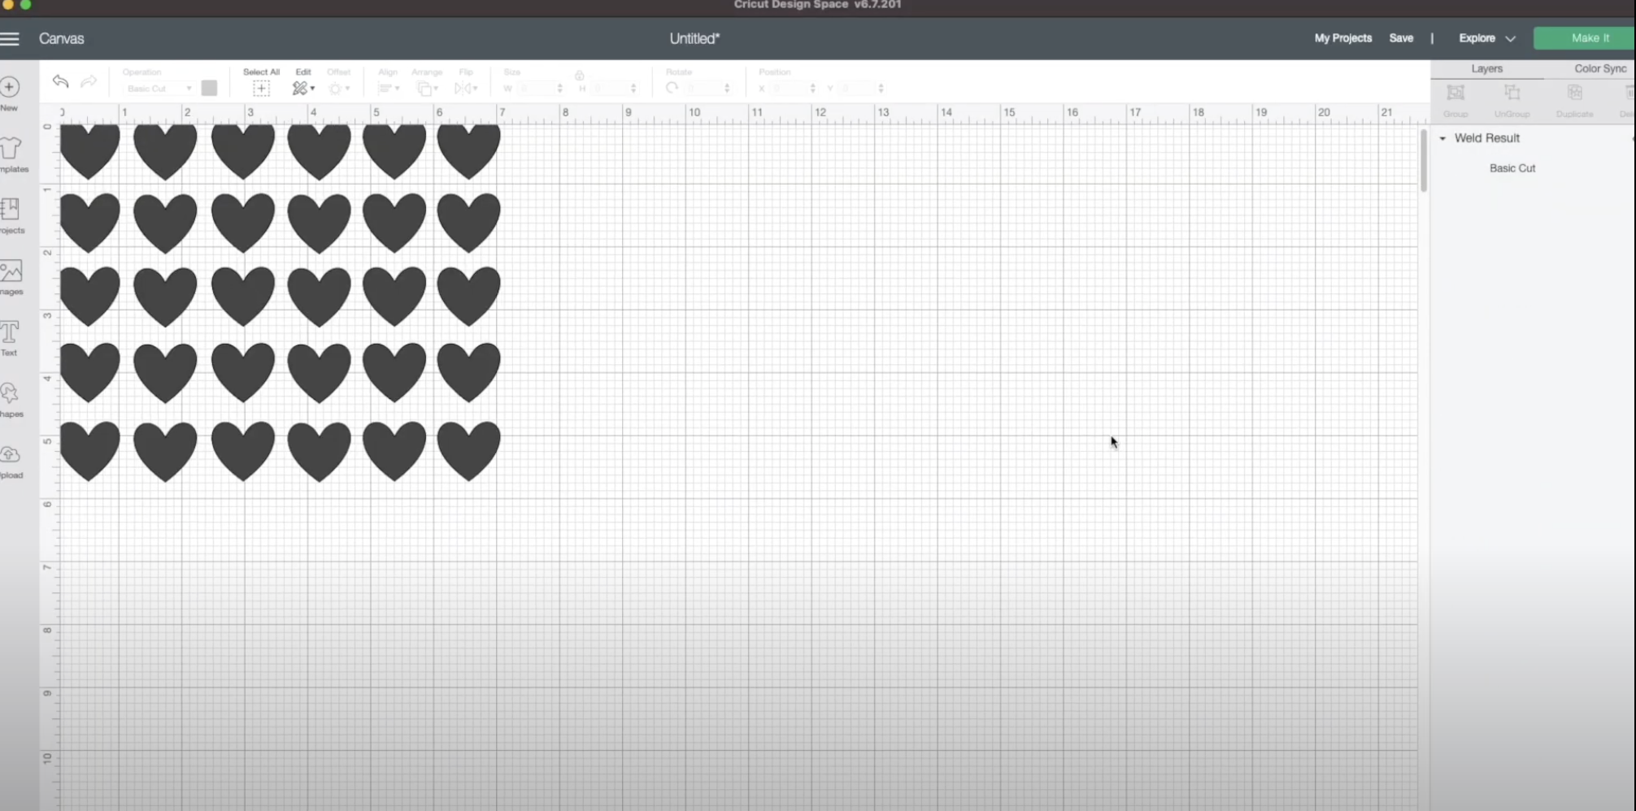Screen dimensions: 1636x811
Task: Switch to the Color Sync tab
Action: [1600, 69]
